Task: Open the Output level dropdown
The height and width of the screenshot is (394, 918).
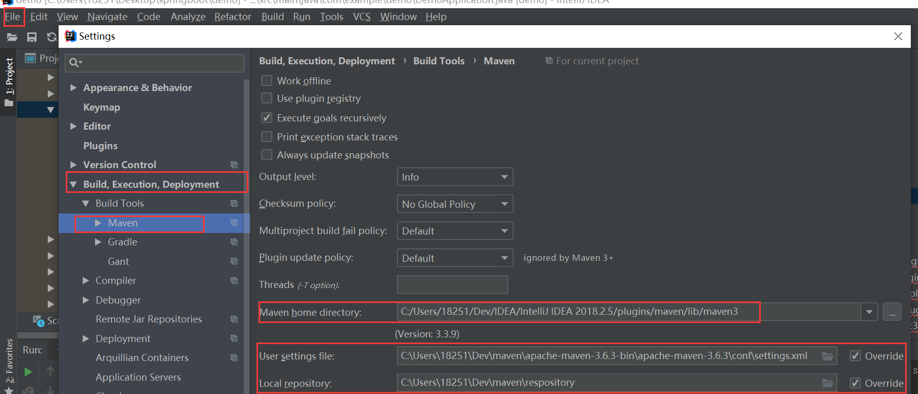Action: point(455,177)
